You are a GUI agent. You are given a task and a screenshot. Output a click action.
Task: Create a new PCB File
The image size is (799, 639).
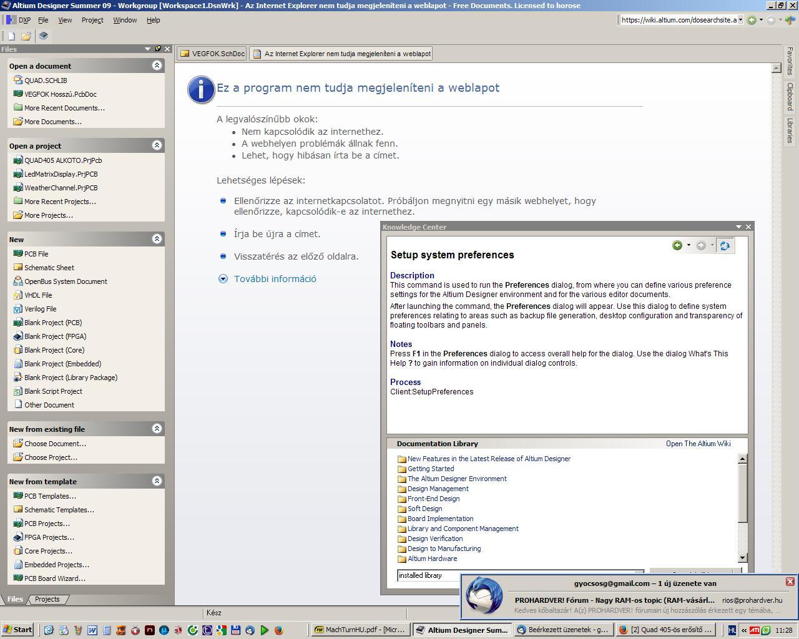[x=36, y=254]
